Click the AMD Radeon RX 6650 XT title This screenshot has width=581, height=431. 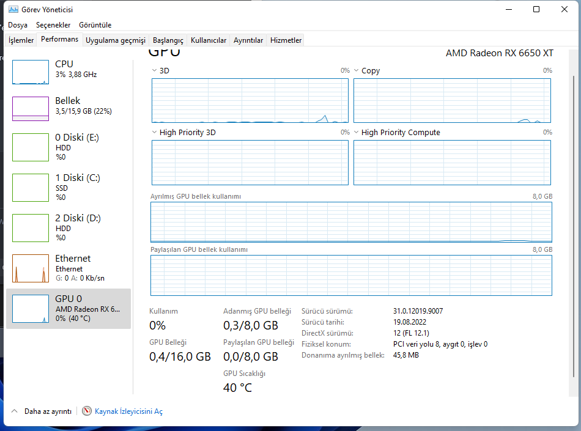click(x=500, y=53)
